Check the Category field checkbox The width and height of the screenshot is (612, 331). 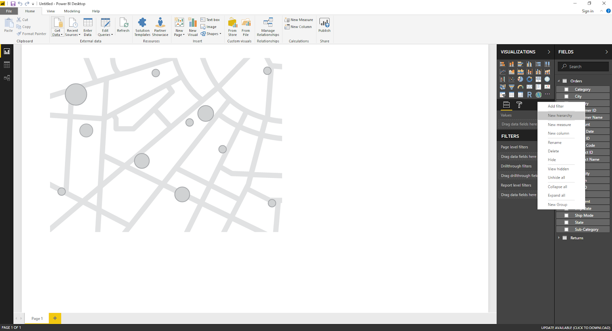[x=566, y=89]
